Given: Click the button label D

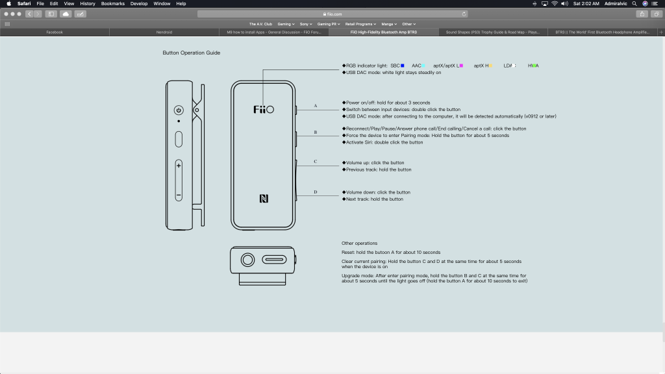Looking at the screenshot, I should pyautogui.click(x=316, y=192).
